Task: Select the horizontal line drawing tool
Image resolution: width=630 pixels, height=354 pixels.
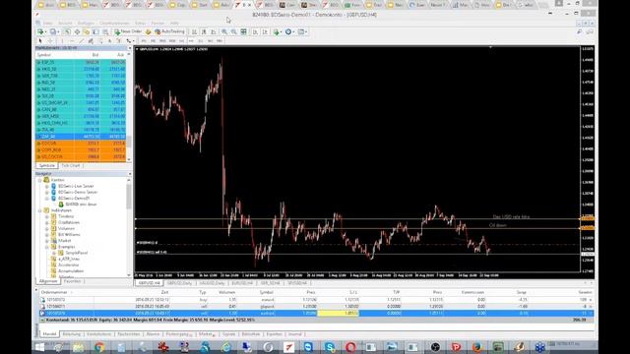Action: [x=72, y=40]
